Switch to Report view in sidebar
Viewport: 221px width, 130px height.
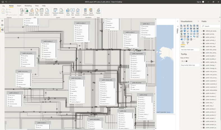[2, 21]
